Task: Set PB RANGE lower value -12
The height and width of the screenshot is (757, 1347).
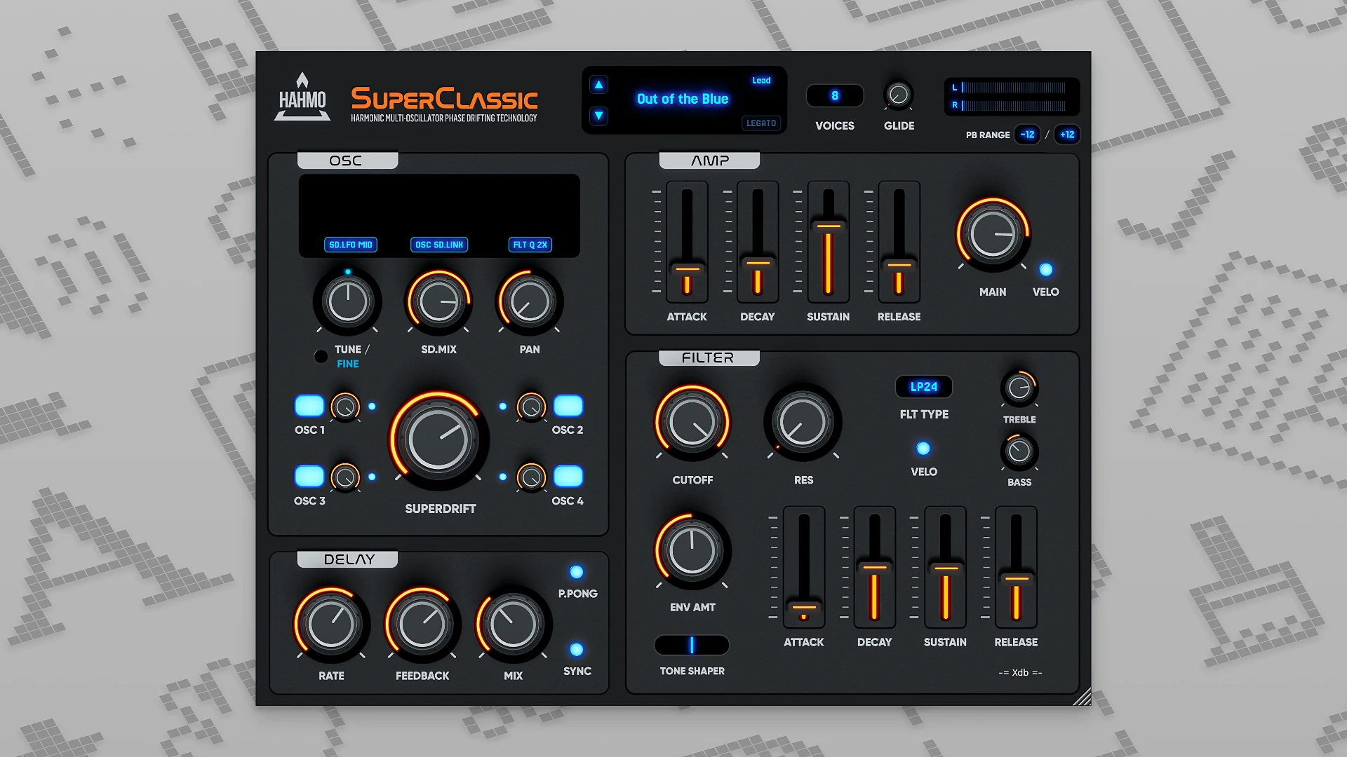Action: tap(1027, 135)
